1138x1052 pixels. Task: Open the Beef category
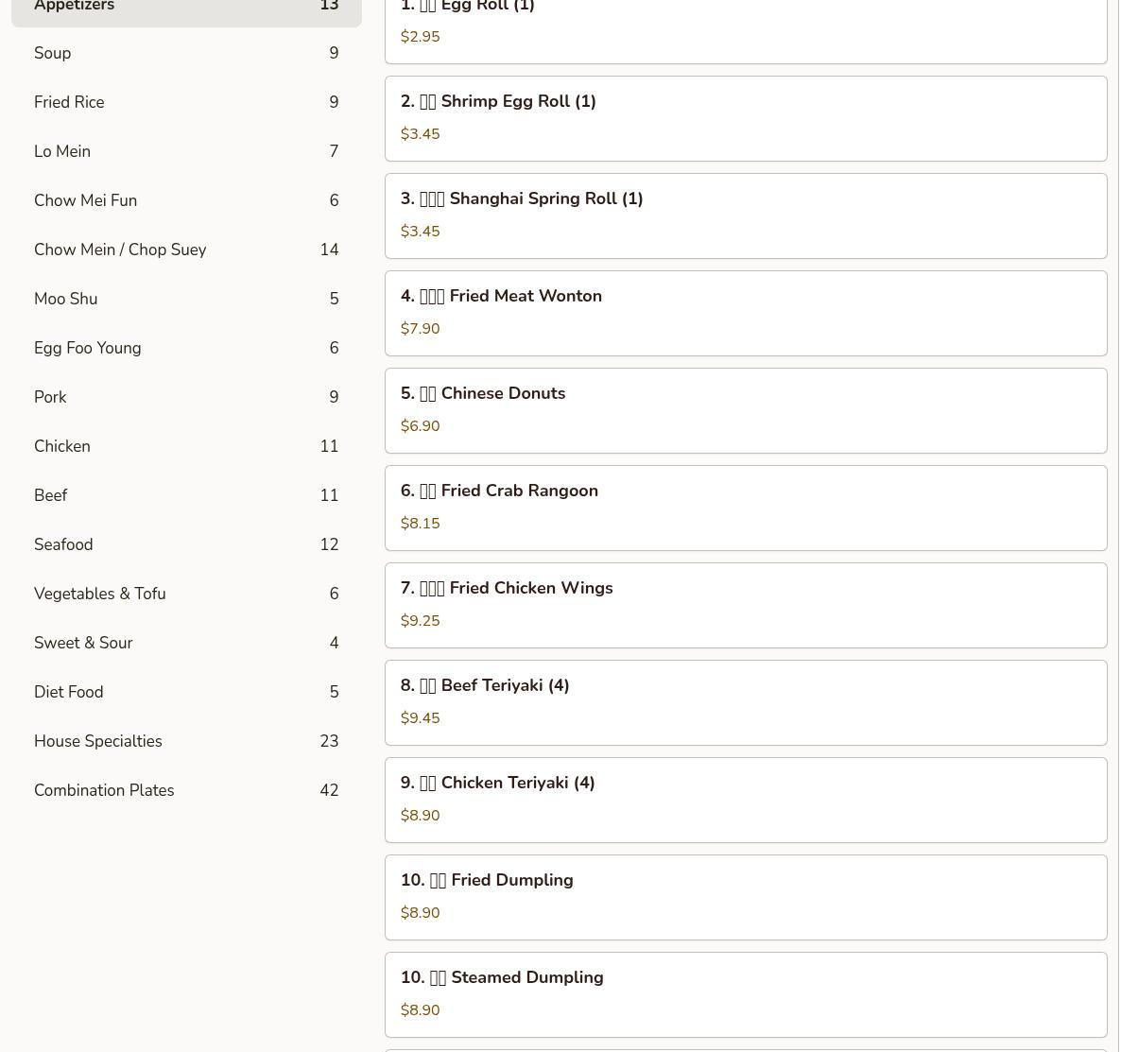(x=186, y=495)
